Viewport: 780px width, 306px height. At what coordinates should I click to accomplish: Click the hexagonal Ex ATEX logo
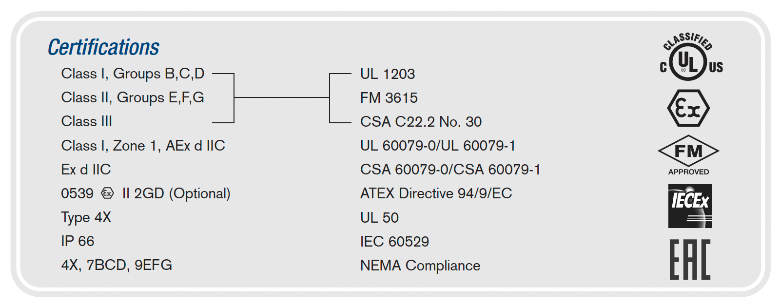coord(688,108)
